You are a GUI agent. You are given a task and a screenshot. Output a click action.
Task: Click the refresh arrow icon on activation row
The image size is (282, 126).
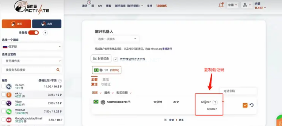(251, 105)
